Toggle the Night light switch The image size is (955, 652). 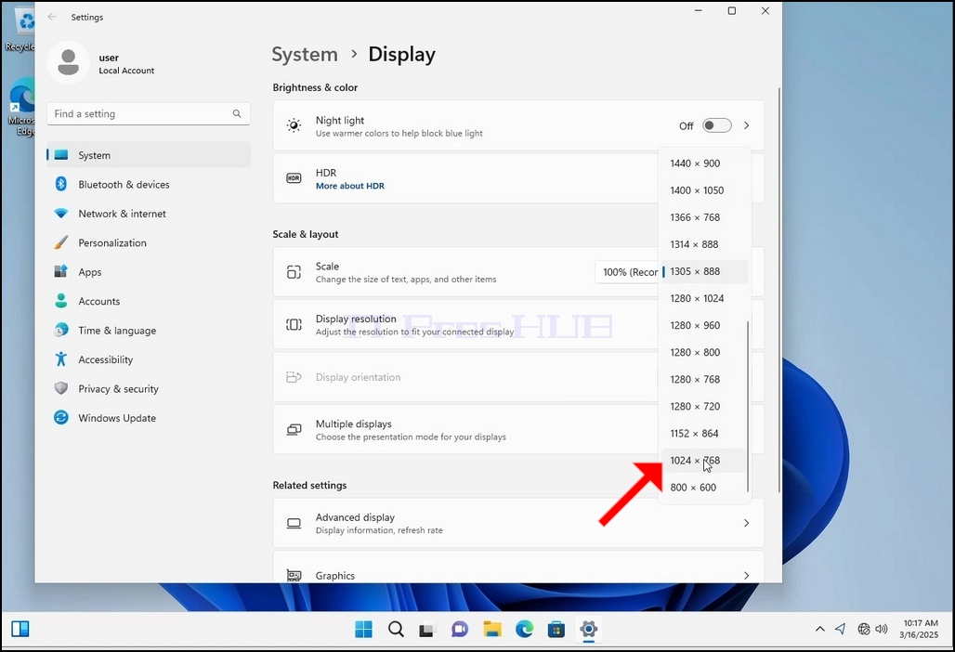(716, 125)
